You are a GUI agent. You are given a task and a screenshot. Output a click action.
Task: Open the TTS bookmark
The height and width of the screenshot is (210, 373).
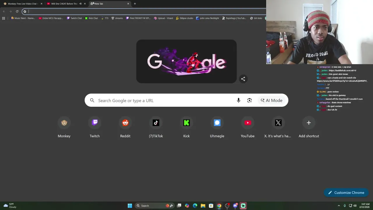pyautogui.click(x=105, y=18)
